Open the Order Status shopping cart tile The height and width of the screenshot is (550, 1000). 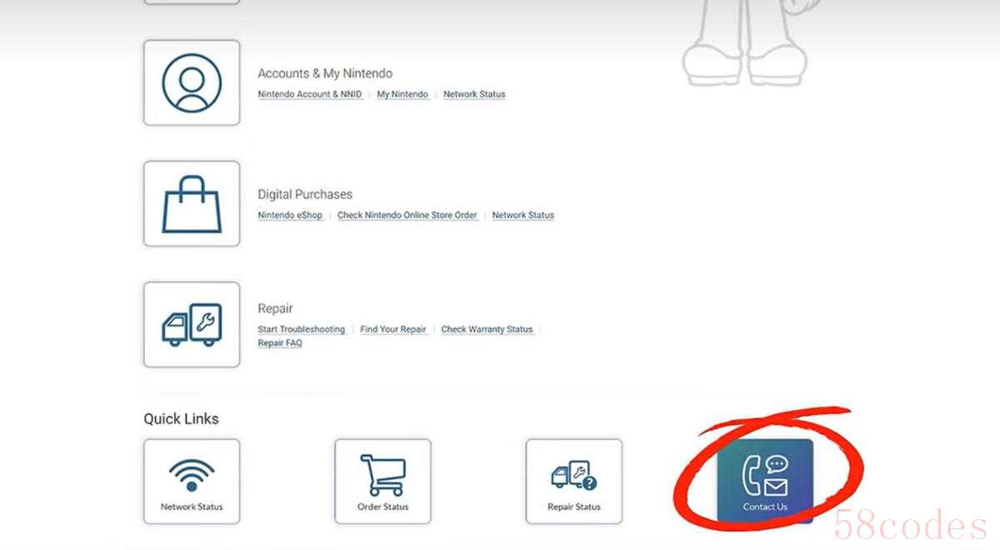tap(382, 482)
